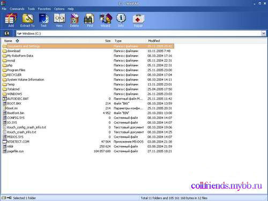268x201 pixels.
Task: Select the Extract To toolbar icon
Action: (27, 20)
